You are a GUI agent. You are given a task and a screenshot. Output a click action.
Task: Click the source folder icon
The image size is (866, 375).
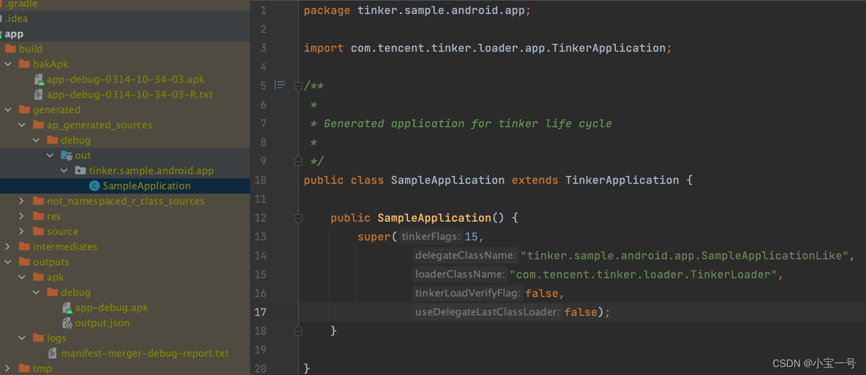(x=38, y=231)
